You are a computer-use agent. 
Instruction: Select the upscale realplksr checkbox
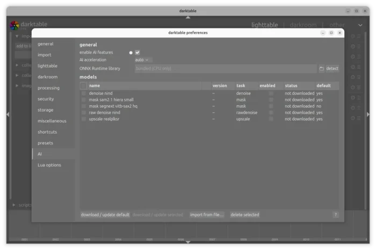[x=83, y=119]
